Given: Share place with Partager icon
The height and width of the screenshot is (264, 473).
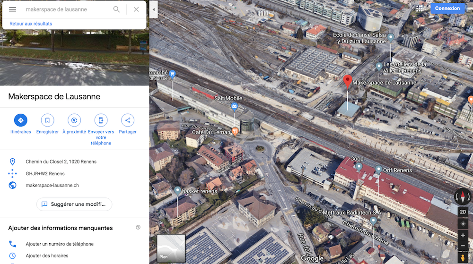Looking at the screenshot, I should [128, 120].
